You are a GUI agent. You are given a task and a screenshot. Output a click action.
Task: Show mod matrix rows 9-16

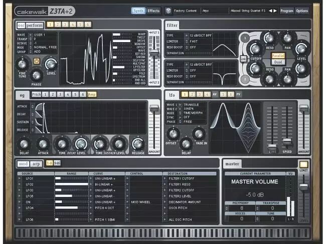pyautogui.click(x=57, y=163)
